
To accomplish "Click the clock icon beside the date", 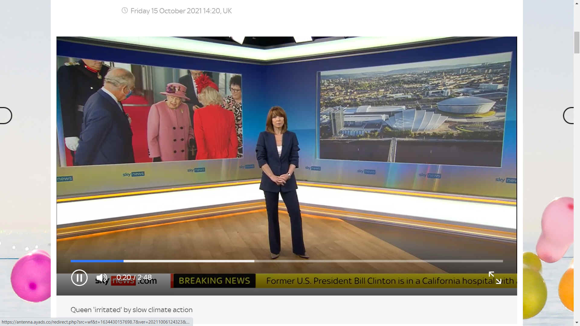I will click(x=125, y=11).
